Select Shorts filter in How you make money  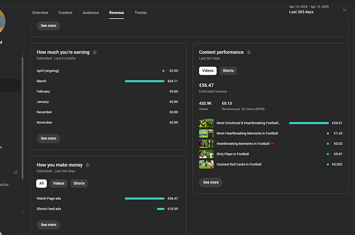[x=79, y=184]
